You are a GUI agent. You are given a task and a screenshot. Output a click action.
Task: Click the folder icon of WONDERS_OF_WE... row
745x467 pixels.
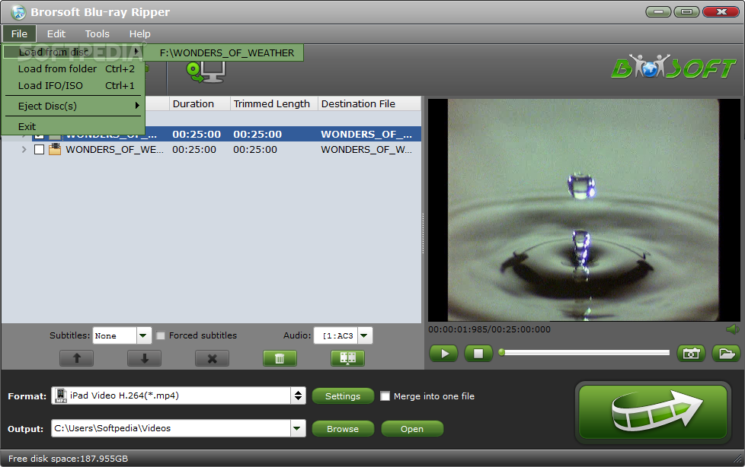[x=55, y=150]
